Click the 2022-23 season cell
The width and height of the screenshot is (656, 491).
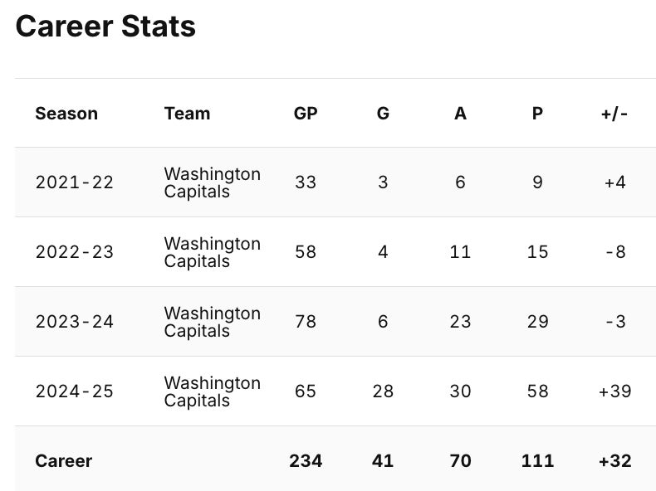tap(75, 252)
